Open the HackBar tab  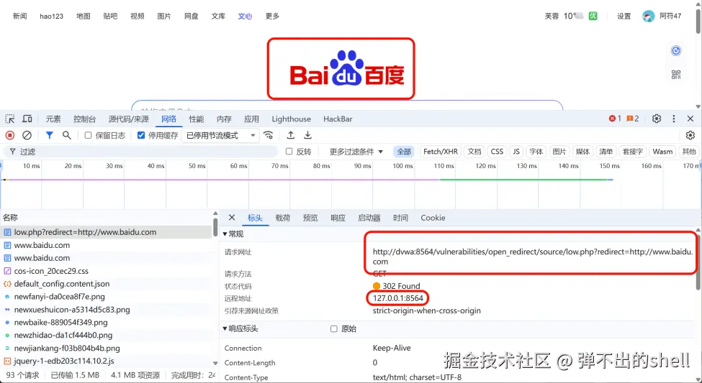click(338, 119)
